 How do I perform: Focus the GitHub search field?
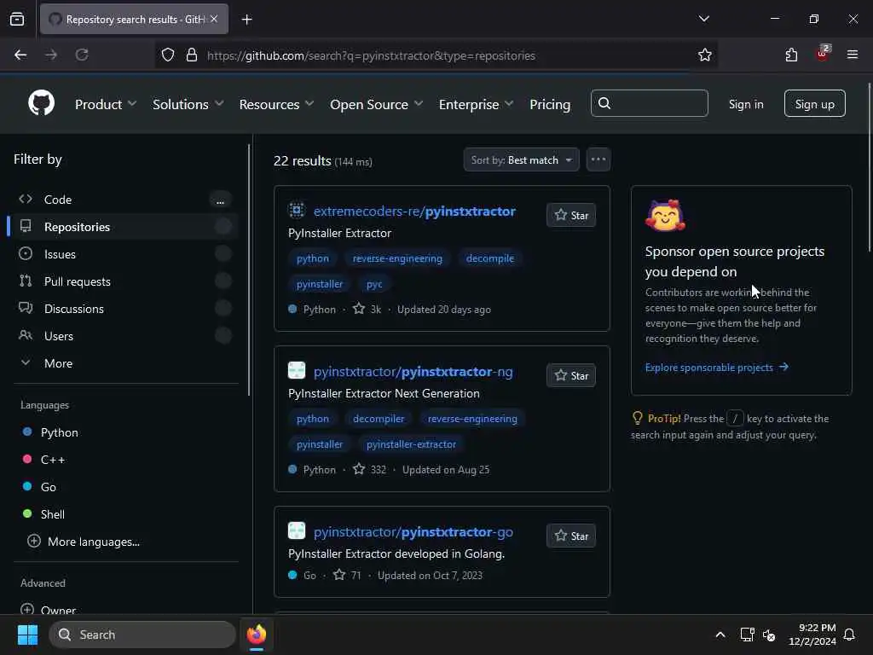click(x=649, y=103)
